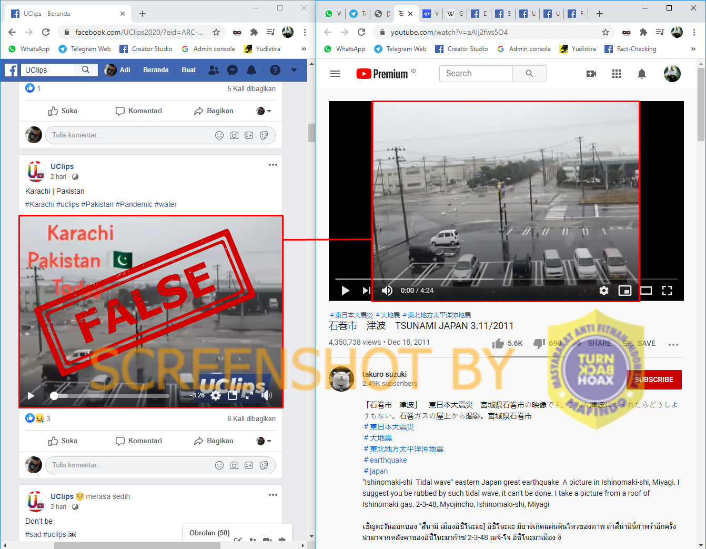706x549 pixels.
Task: Expand Facebook account dropdown arrow
Action: tap(294, 70)
